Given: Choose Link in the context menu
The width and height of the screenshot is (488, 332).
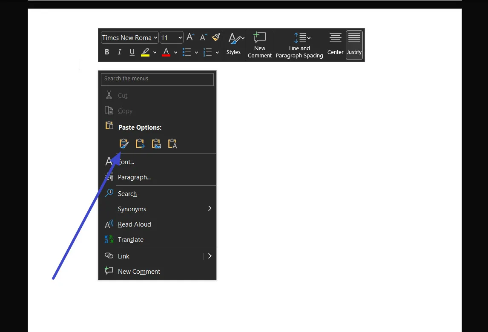Looking at the screenshot, I should pyautogui.click(x=151, y=256).
